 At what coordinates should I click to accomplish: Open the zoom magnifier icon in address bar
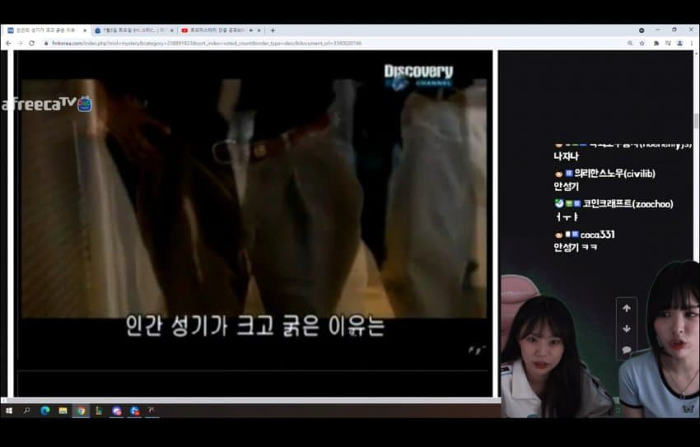click(630, 44)
